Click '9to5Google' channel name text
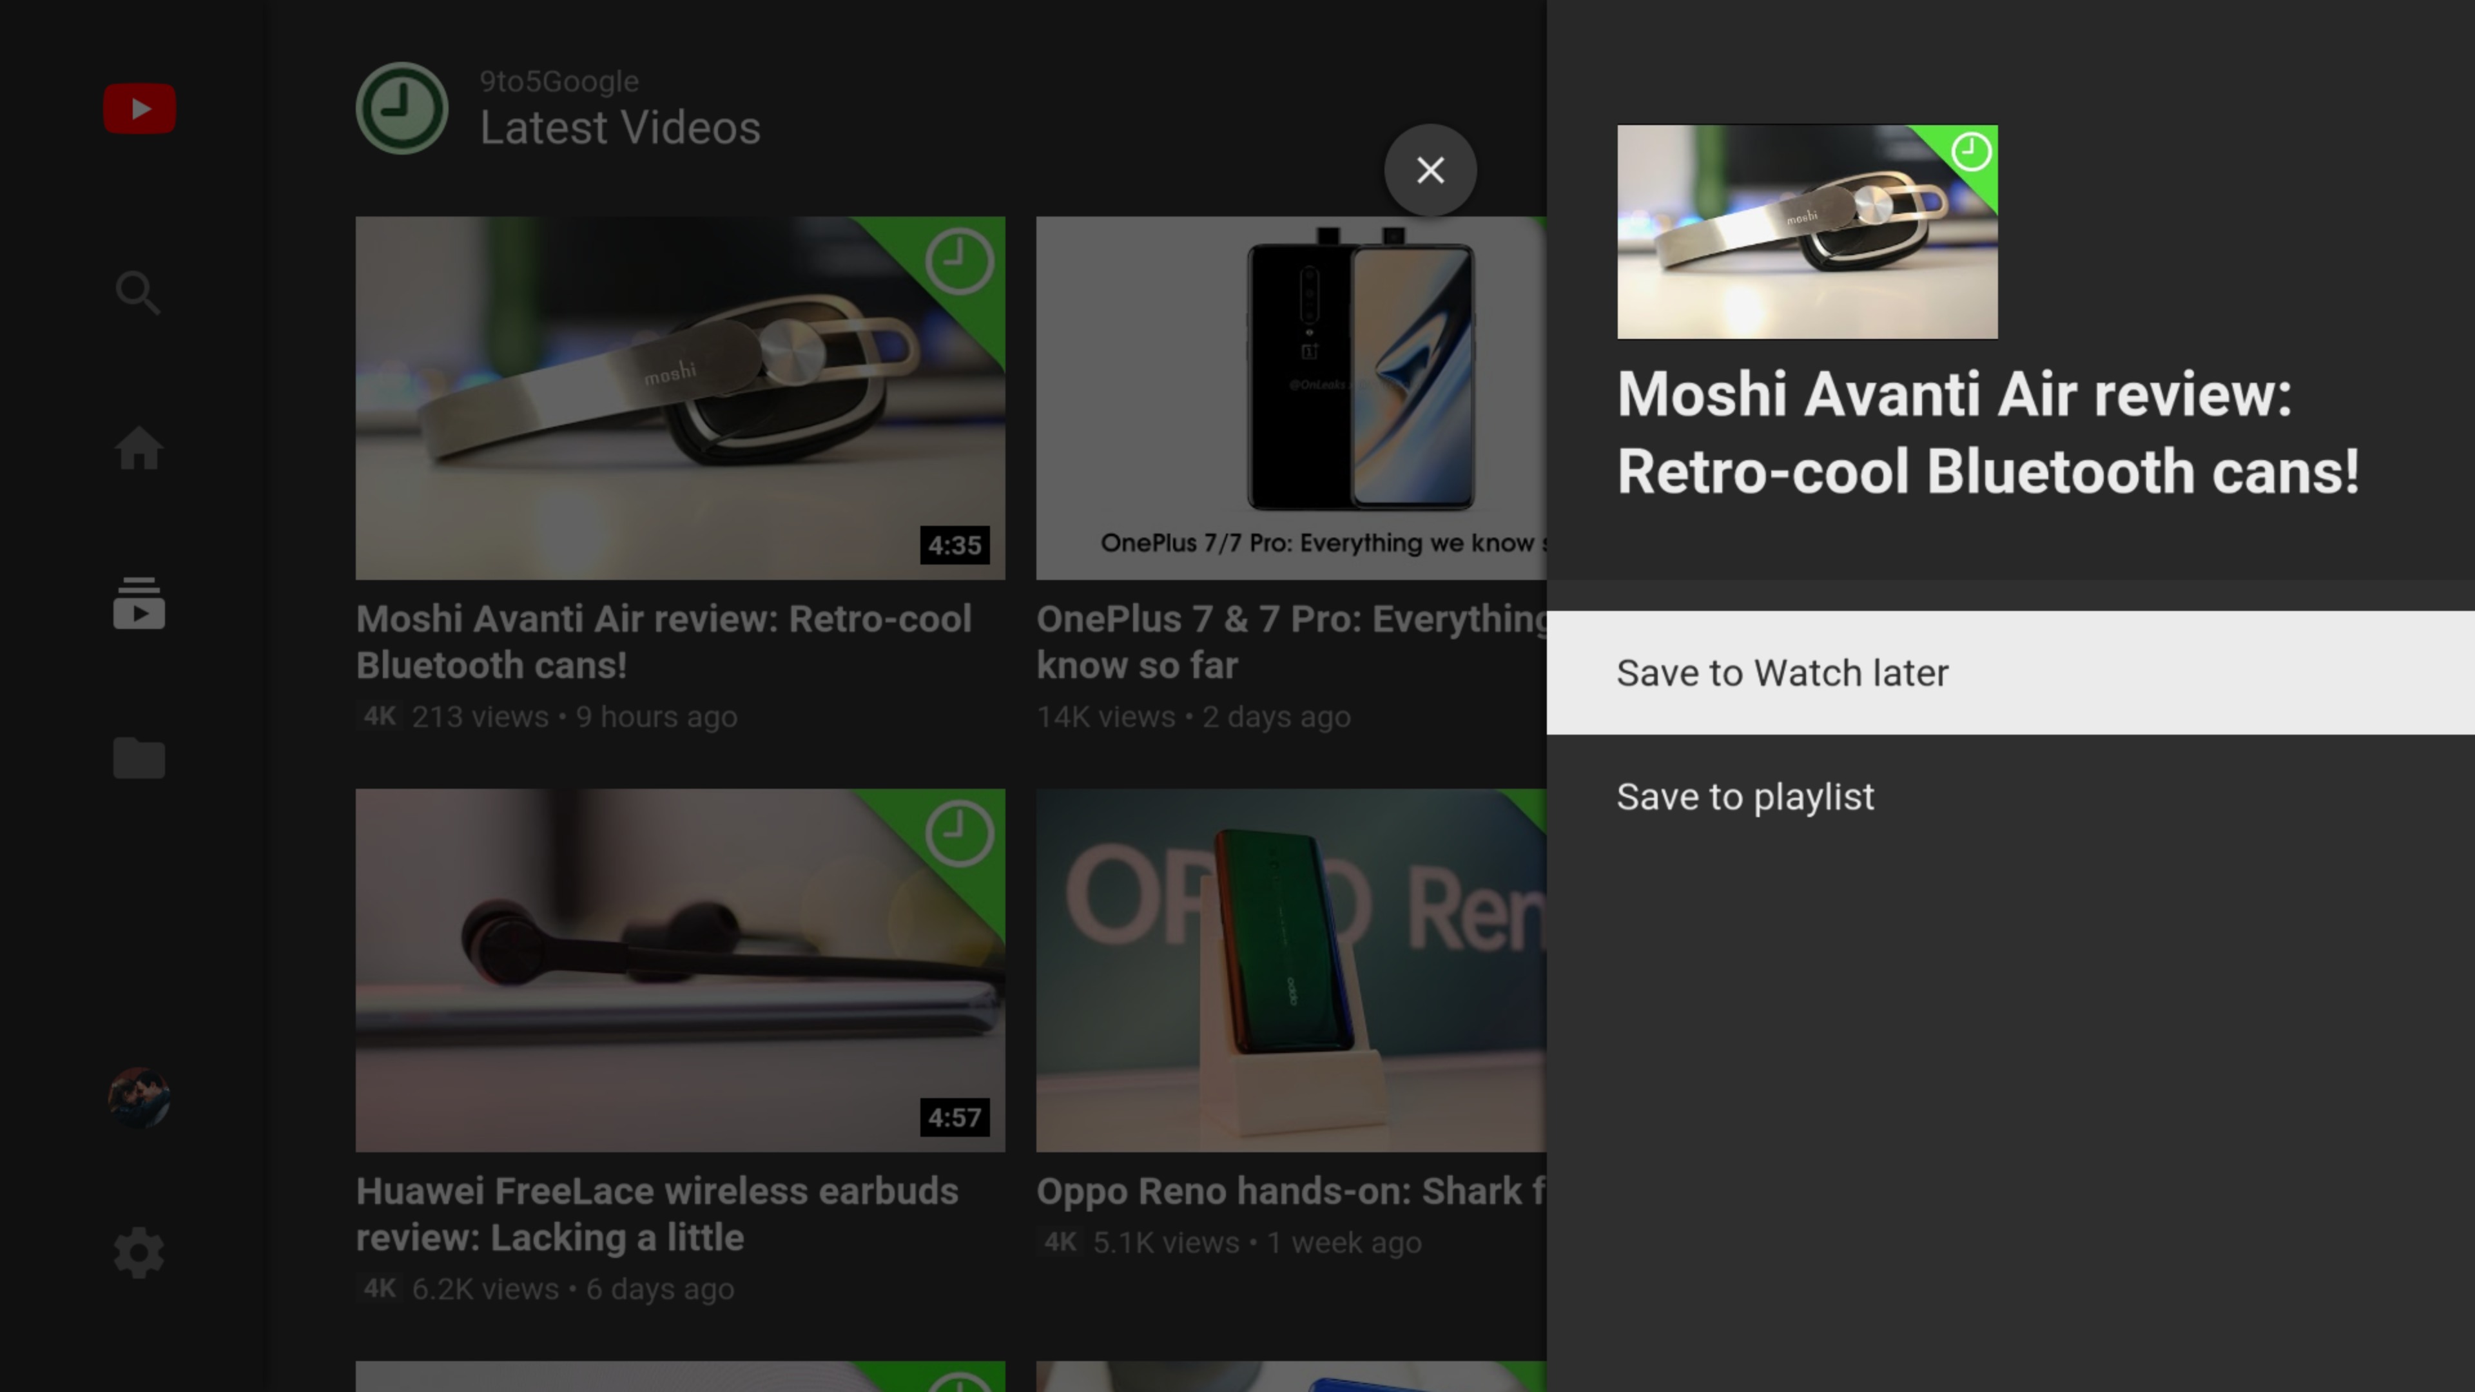2475x1392 pixels. point(559,82)
